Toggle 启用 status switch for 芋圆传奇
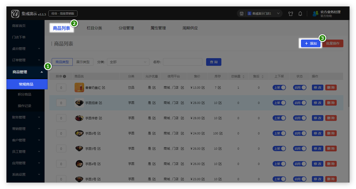The width and height of the screenshot is (356, 189). coord(300,118)
